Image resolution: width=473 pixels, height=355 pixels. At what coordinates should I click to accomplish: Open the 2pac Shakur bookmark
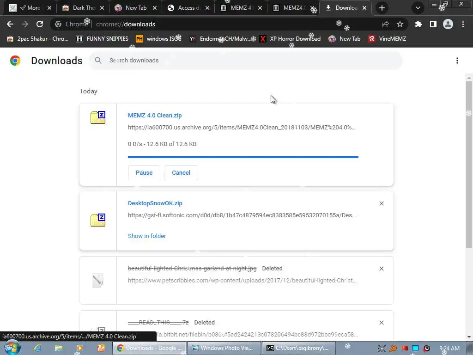click(38, 39)
